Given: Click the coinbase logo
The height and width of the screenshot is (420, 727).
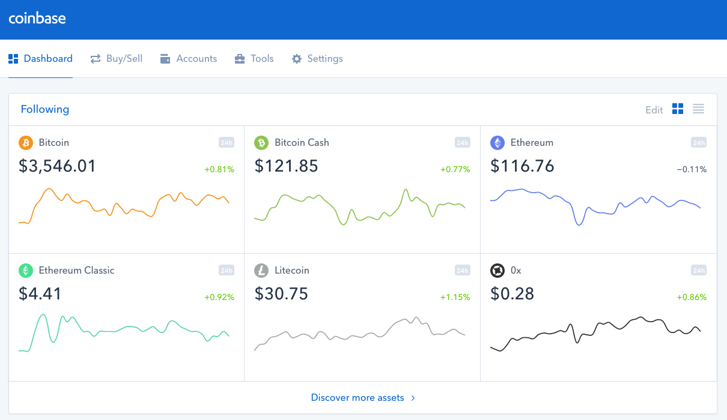Looking at the screenshot, I should (37, 19).
